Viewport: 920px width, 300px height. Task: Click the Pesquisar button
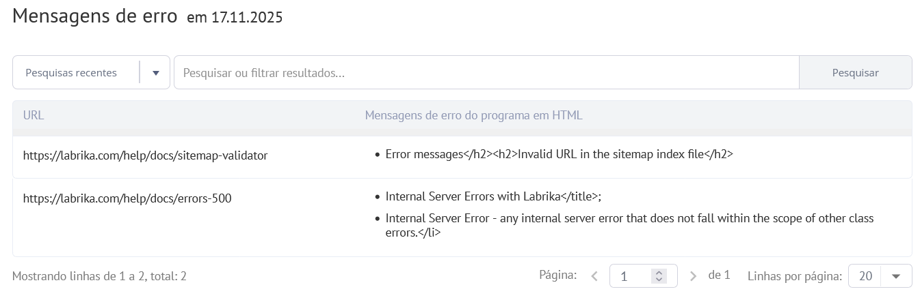click(855, 73)
